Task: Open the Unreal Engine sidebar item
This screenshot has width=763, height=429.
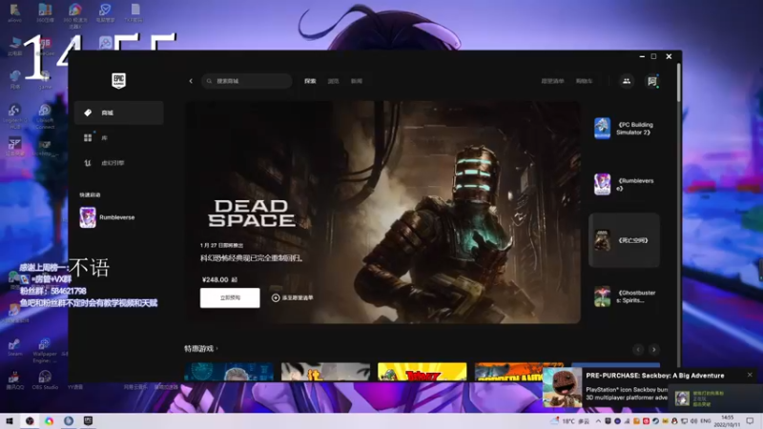Action: (118, 163)
